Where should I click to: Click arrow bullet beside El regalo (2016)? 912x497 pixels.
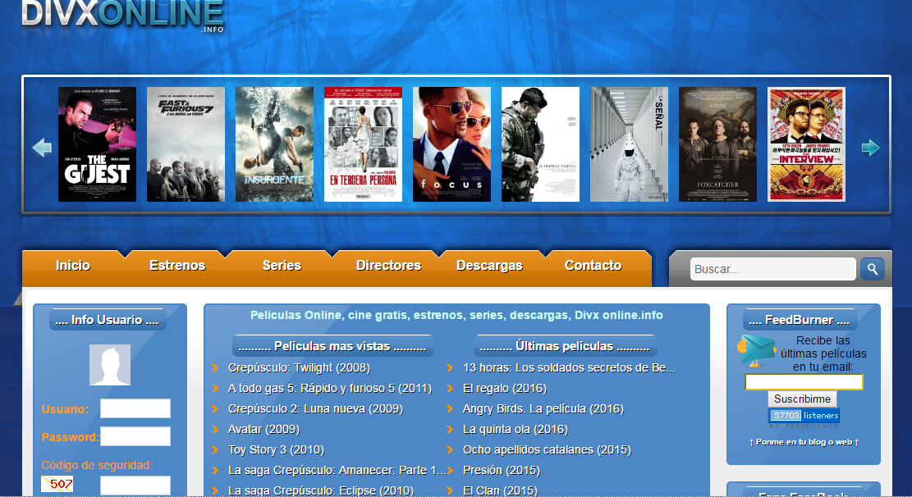point(450,388)
